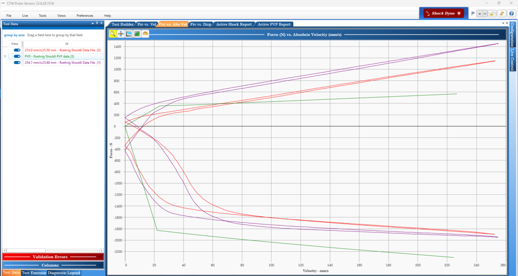Image resolution: width=518 pixels, height=276 pixels.
Task: Click the blue flag icon
Action: point(473,14)
